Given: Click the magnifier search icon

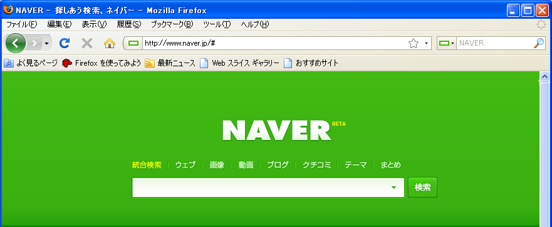Looking at the screenshot, I should tap(539, 43).
